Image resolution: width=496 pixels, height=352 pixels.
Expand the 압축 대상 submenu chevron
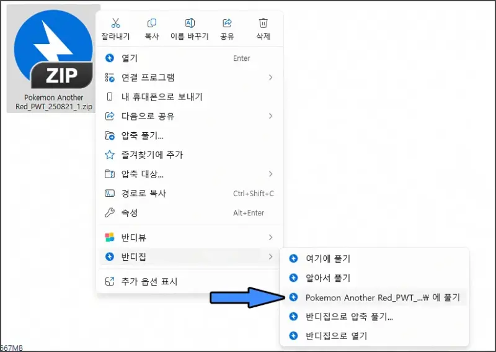pyautogui.click(x=270, y=174)
